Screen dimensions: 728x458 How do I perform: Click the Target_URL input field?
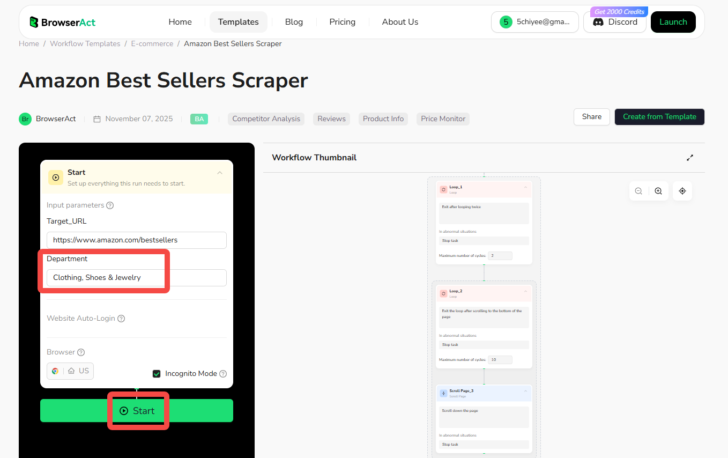point(136,240)
